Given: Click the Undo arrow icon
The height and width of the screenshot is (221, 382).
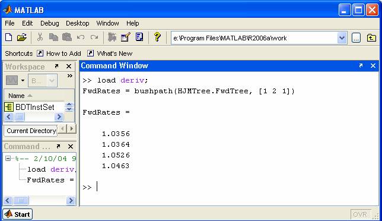Looking at the screenshot, I should tap(81, 37).
